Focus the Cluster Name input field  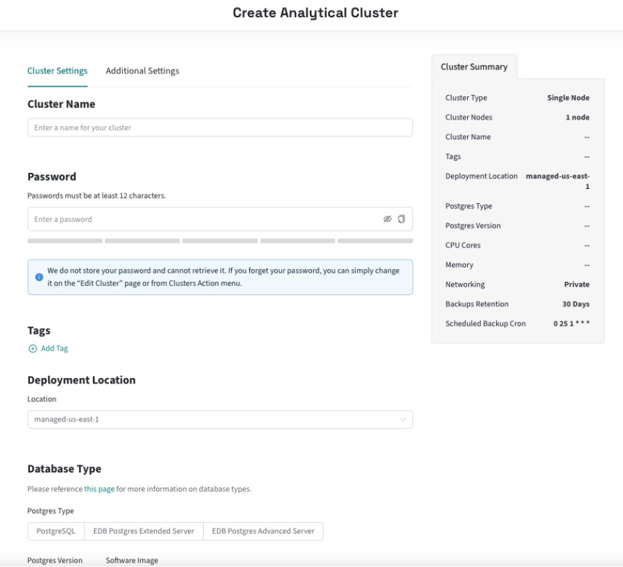click(x=220, y=127)
